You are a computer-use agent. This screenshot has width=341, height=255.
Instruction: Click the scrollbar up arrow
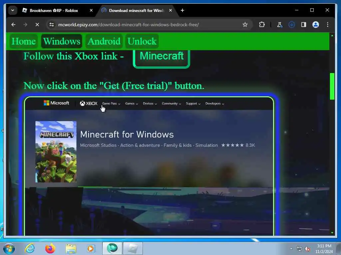tap(332, 36)
